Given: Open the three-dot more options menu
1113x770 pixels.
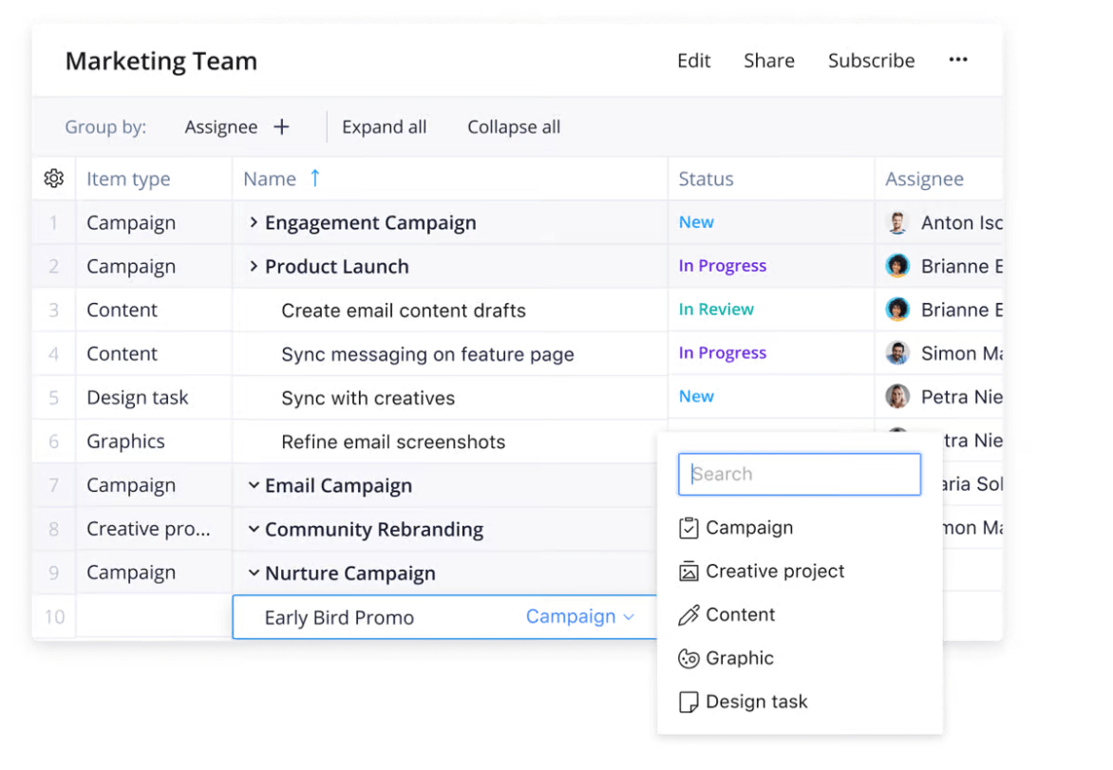Looking at the screenshot, I should [x=958, y=60].
